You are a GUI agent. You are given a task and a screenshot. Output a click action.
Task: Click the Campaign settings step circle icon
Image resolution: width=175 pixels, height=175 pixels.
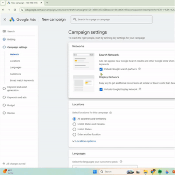click(4, 47)
